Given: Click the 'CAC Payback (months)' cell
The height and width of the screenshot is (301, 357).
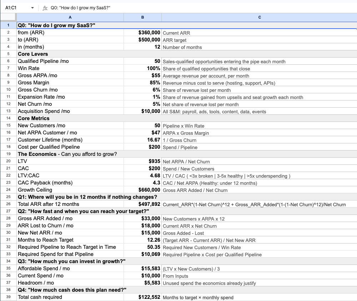Looking at the screenshot, I should (70, 183).
